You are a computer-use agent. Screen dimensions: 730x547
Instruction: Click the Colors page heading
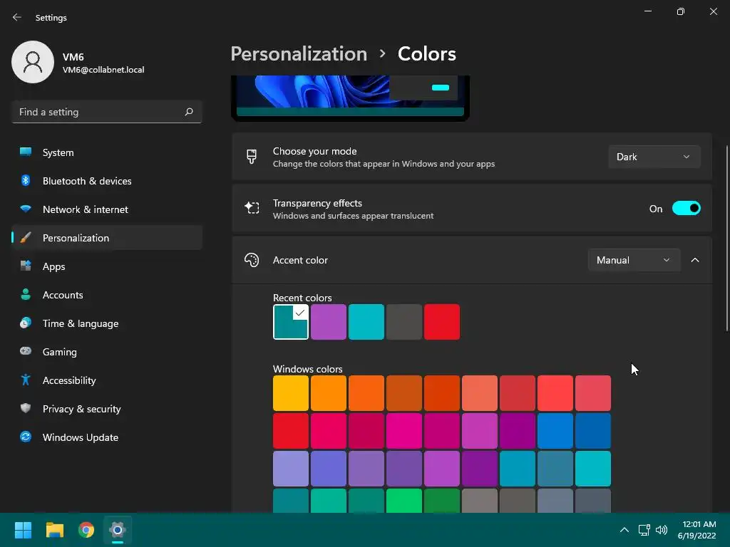[426, 54]
